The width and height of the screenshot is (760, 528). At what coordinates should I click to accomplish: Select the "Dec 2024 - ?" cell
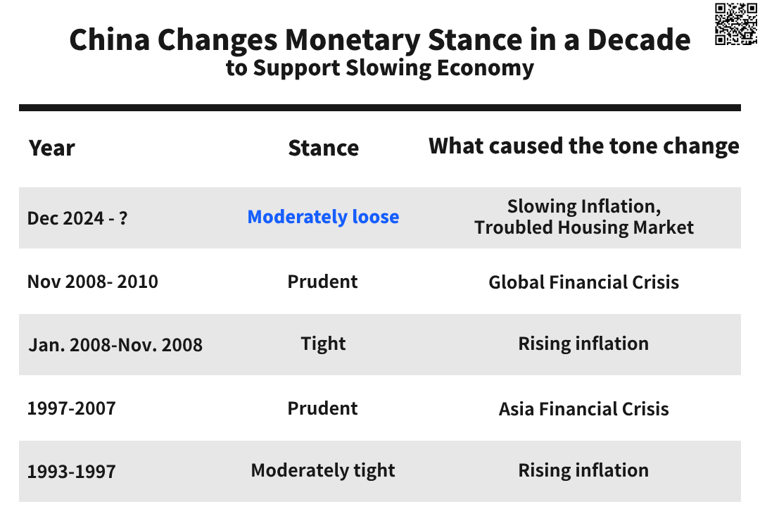coord(77,218)
